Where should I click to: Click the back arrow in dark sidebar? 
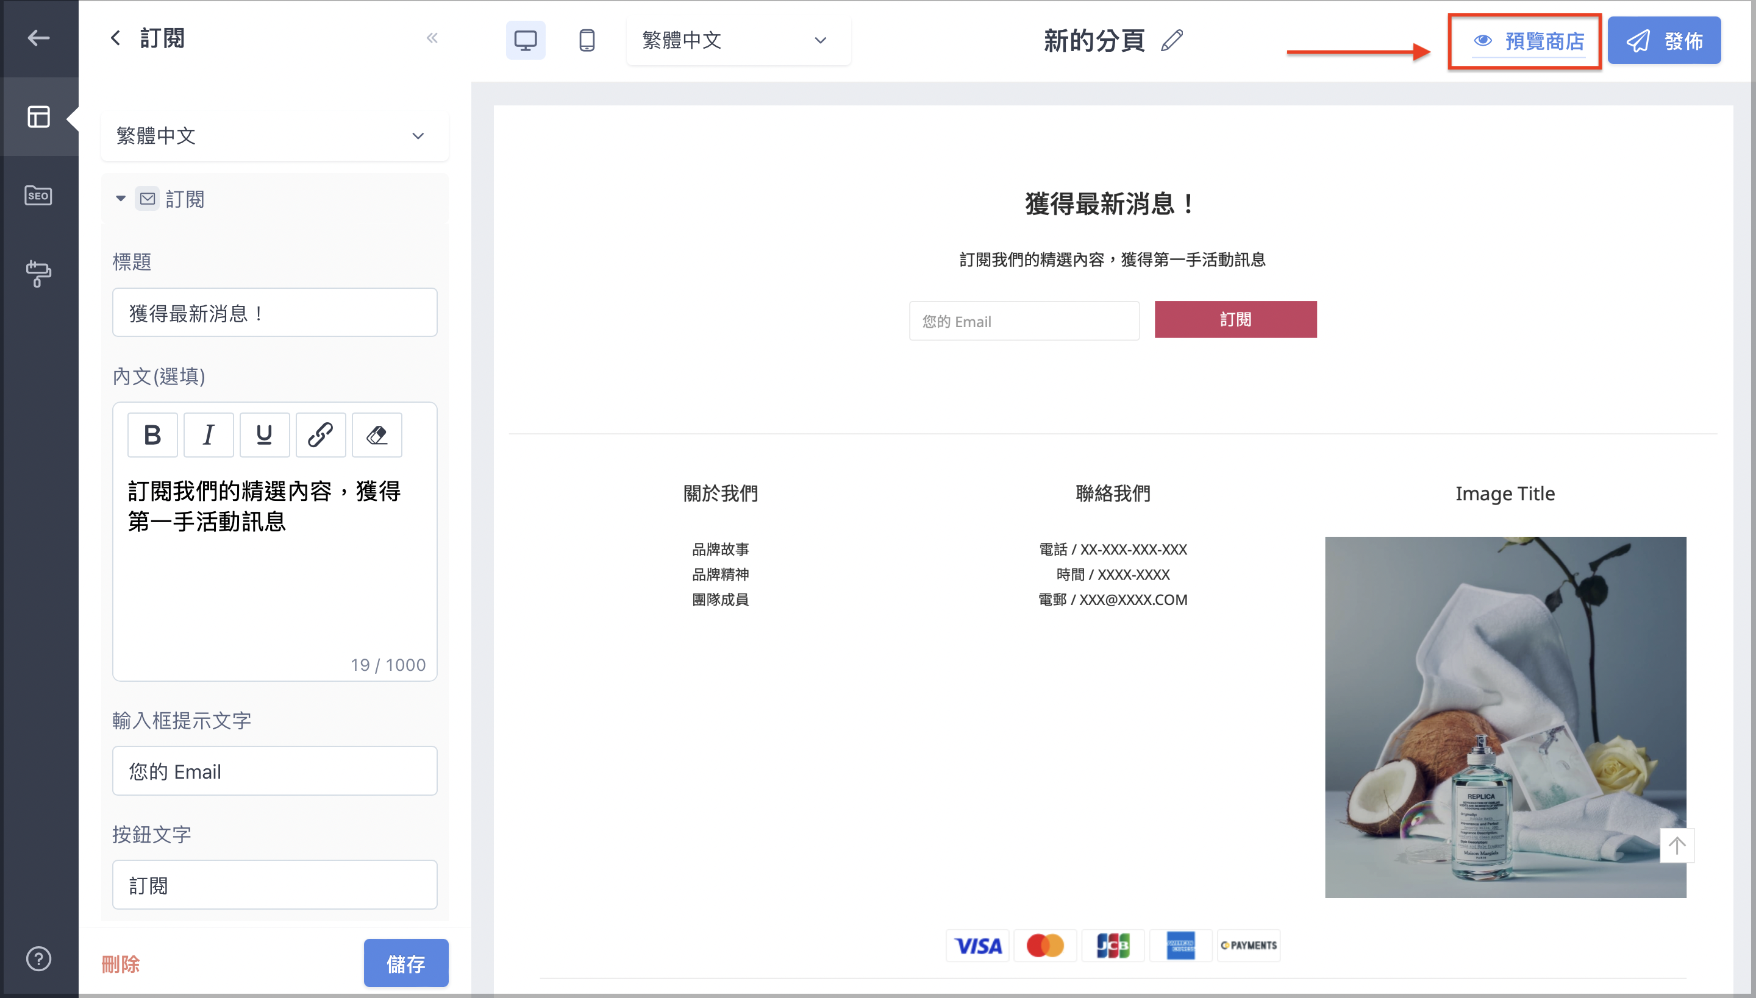[x=38, y=38]
